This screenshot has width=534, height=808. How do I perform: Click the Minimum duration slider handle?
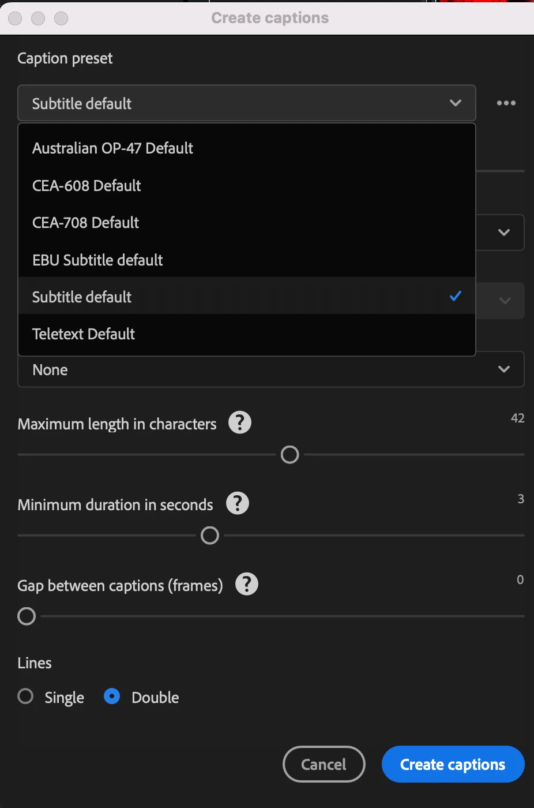coord(210,536)
